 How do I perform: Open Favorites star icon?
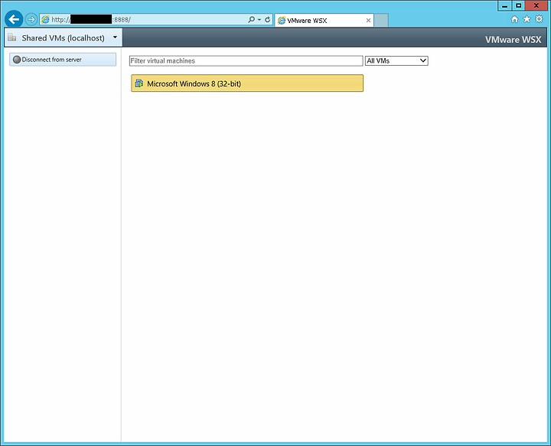click(527, 19)
